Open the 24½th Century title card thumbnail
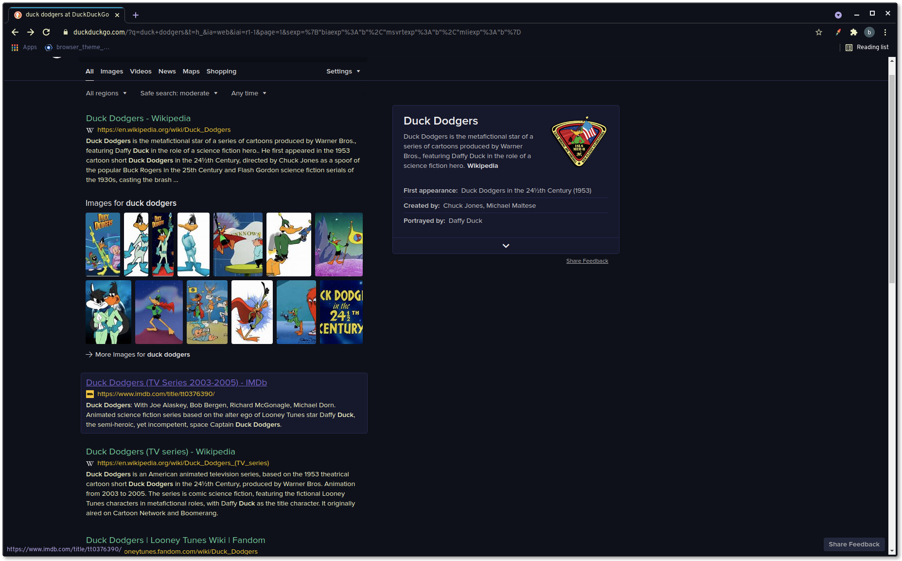The height and width of the screenshot is (561, 902). 341,312
